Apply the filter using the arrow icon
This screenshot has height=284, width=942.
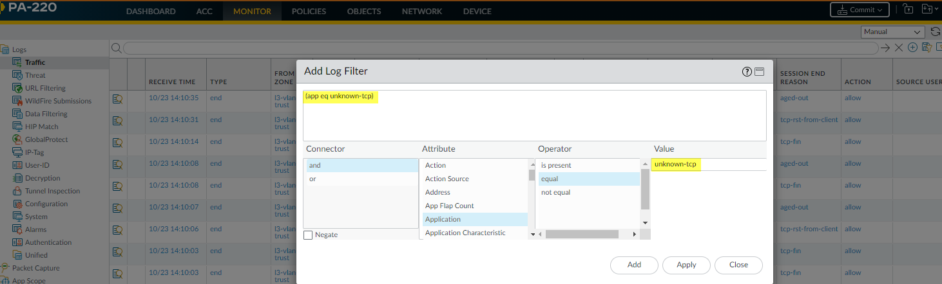[x=886, y=48]
